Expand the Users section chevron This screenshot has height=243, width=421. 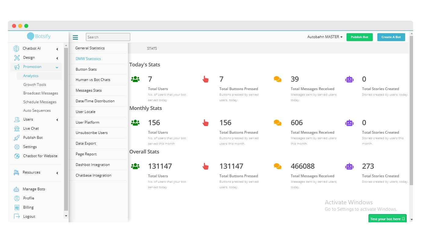pos(57,120)
